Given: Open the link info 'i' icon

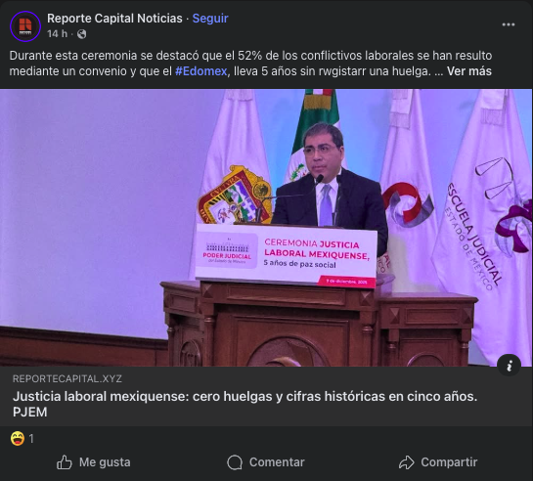Looking at the screenshot, I should tap(509, 366).
